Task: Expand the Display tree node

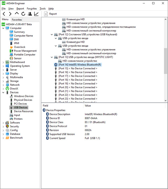Action: coord(3,74)
